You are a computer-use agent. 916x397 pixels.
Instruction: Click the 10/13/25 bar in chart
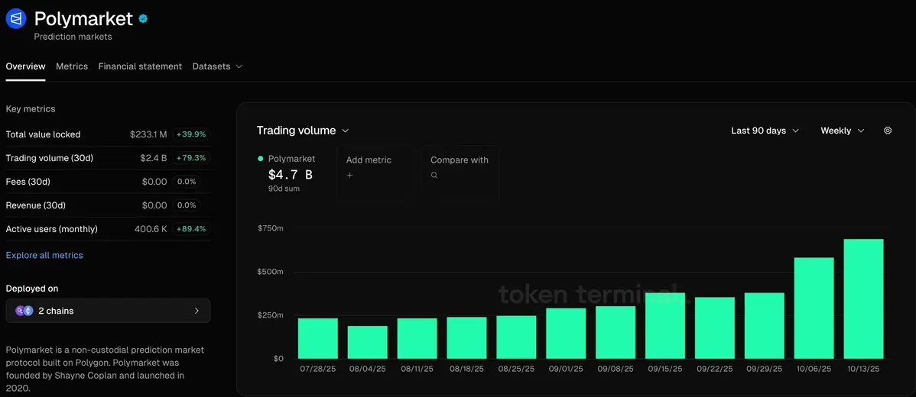[x=863, y=299]
